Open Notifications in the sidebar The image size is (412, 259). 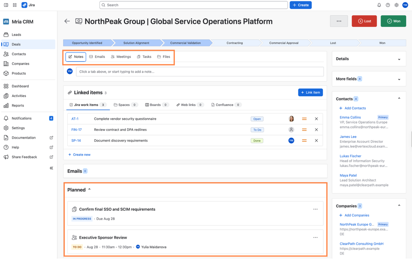28,119
